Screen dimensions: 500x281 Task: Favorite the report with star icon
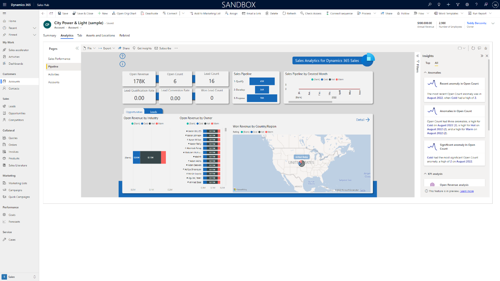pos(486,48)
